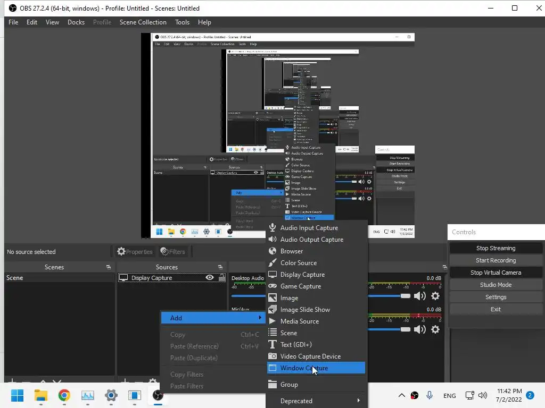Undock the Scenes panel via its icon
545x408 pixels.
109,267
